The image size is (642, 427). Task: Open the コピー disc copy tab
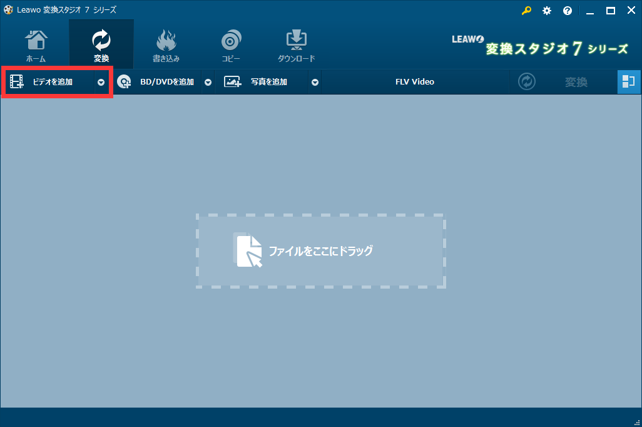pos(231,46)
